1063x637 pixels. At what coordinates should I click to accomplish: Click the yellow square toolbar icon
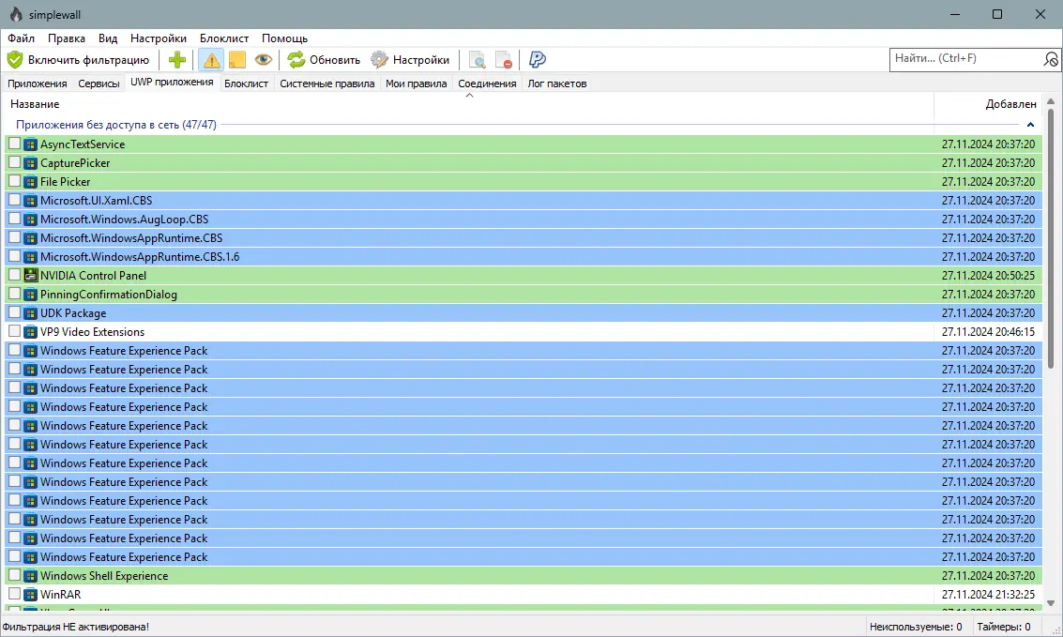coord(237,60)
